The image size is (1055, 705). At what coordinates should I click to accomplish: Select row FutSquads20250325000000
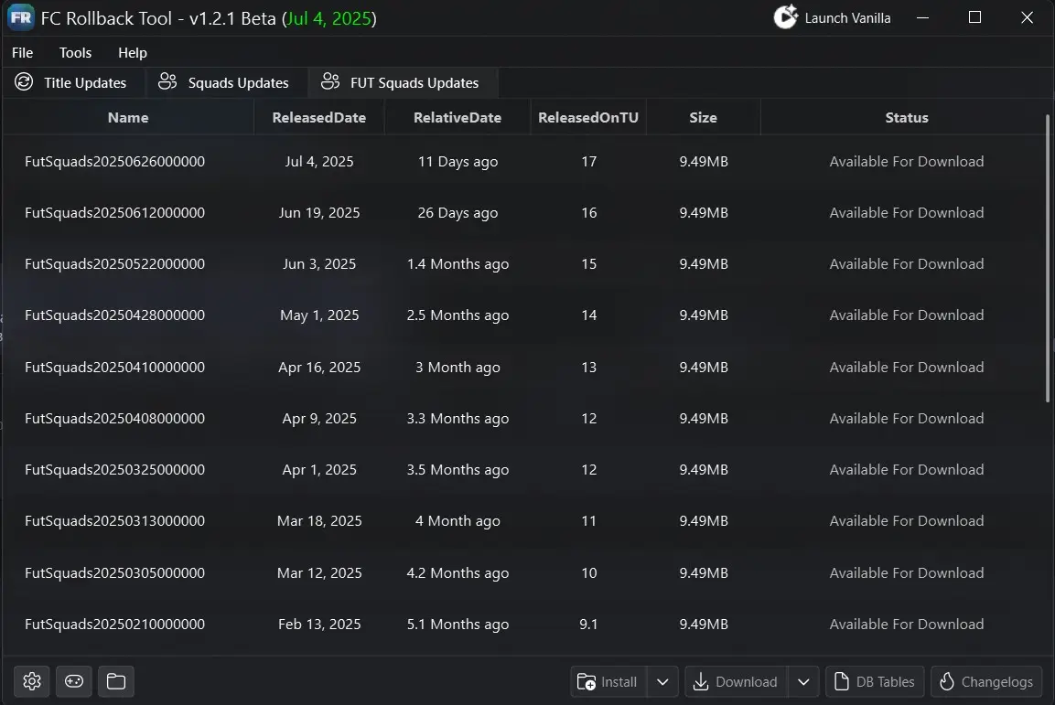tap(523, 470)
